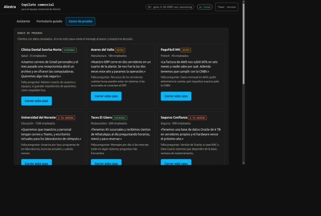Run the Seguros Confianza case

click(x=176, y=162)
